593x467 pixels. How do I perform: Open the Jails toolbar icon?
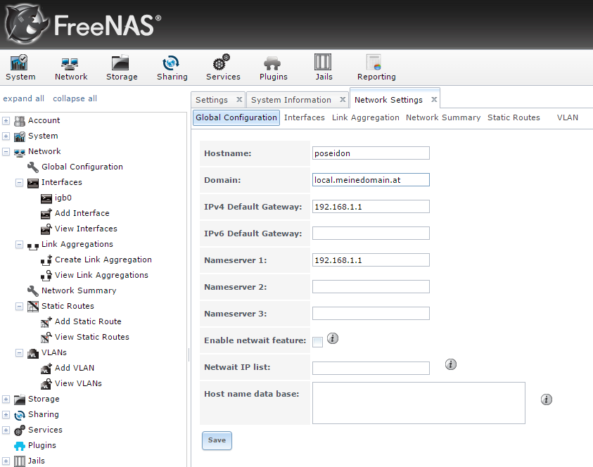click(323, 62)
